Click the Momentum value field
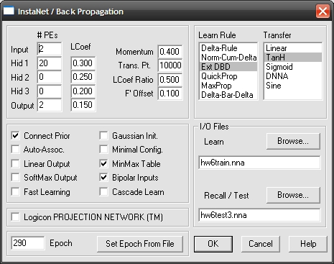The height and width of the screenshot is (264, 334). point(170,52)
